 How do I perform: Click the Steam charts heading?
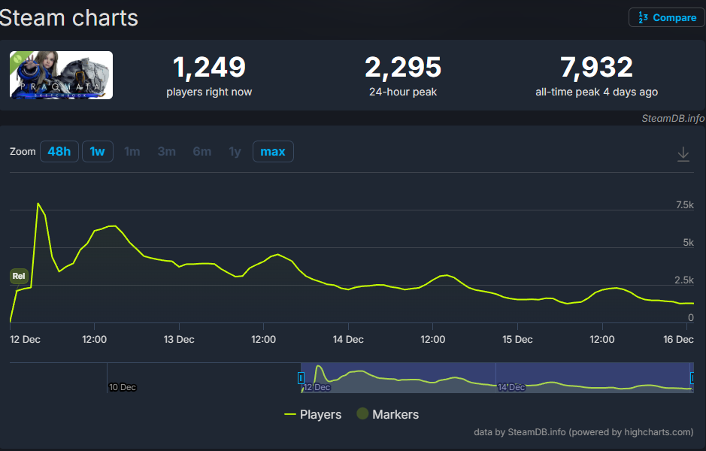tap(68, 18)
